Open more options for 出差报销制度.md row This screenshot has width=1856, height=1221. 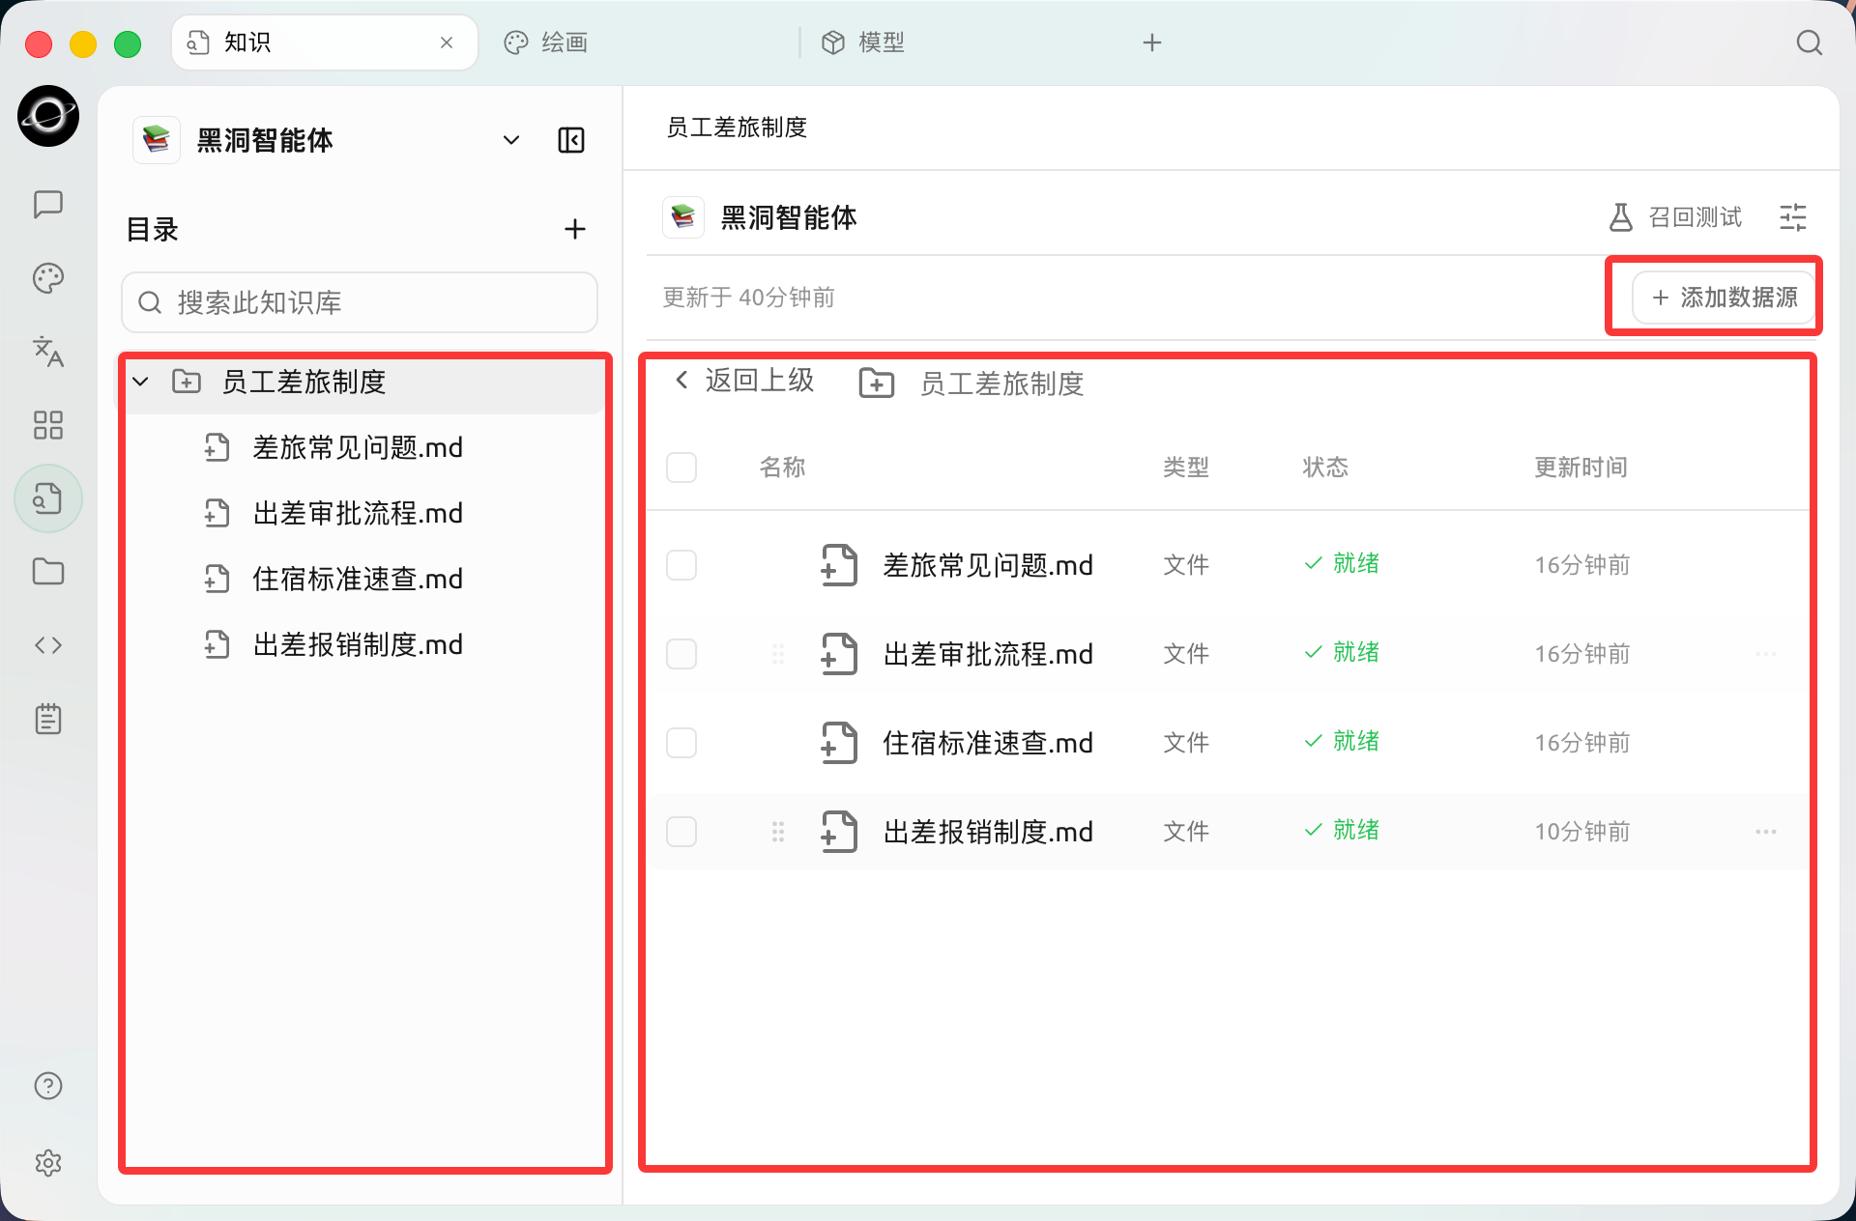pos(1766,832)
